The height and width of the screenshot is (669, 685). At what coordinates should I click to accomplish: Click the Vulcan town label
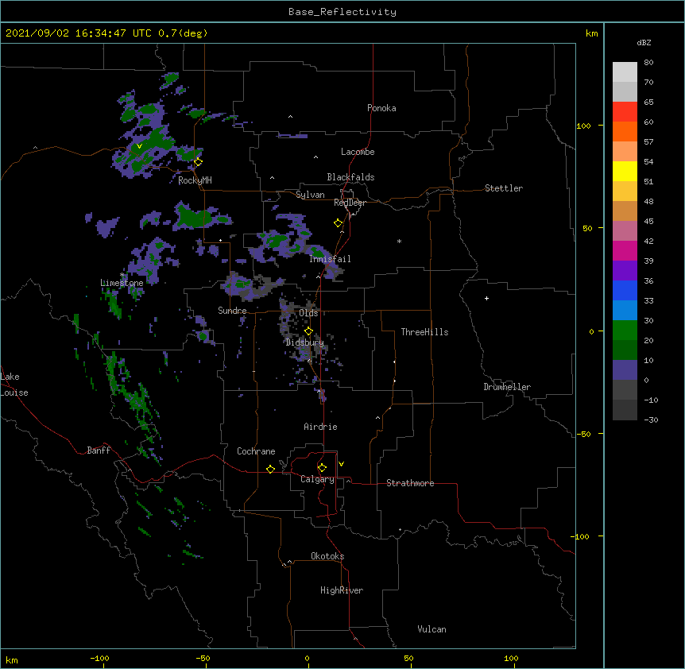tap(432, 629)
